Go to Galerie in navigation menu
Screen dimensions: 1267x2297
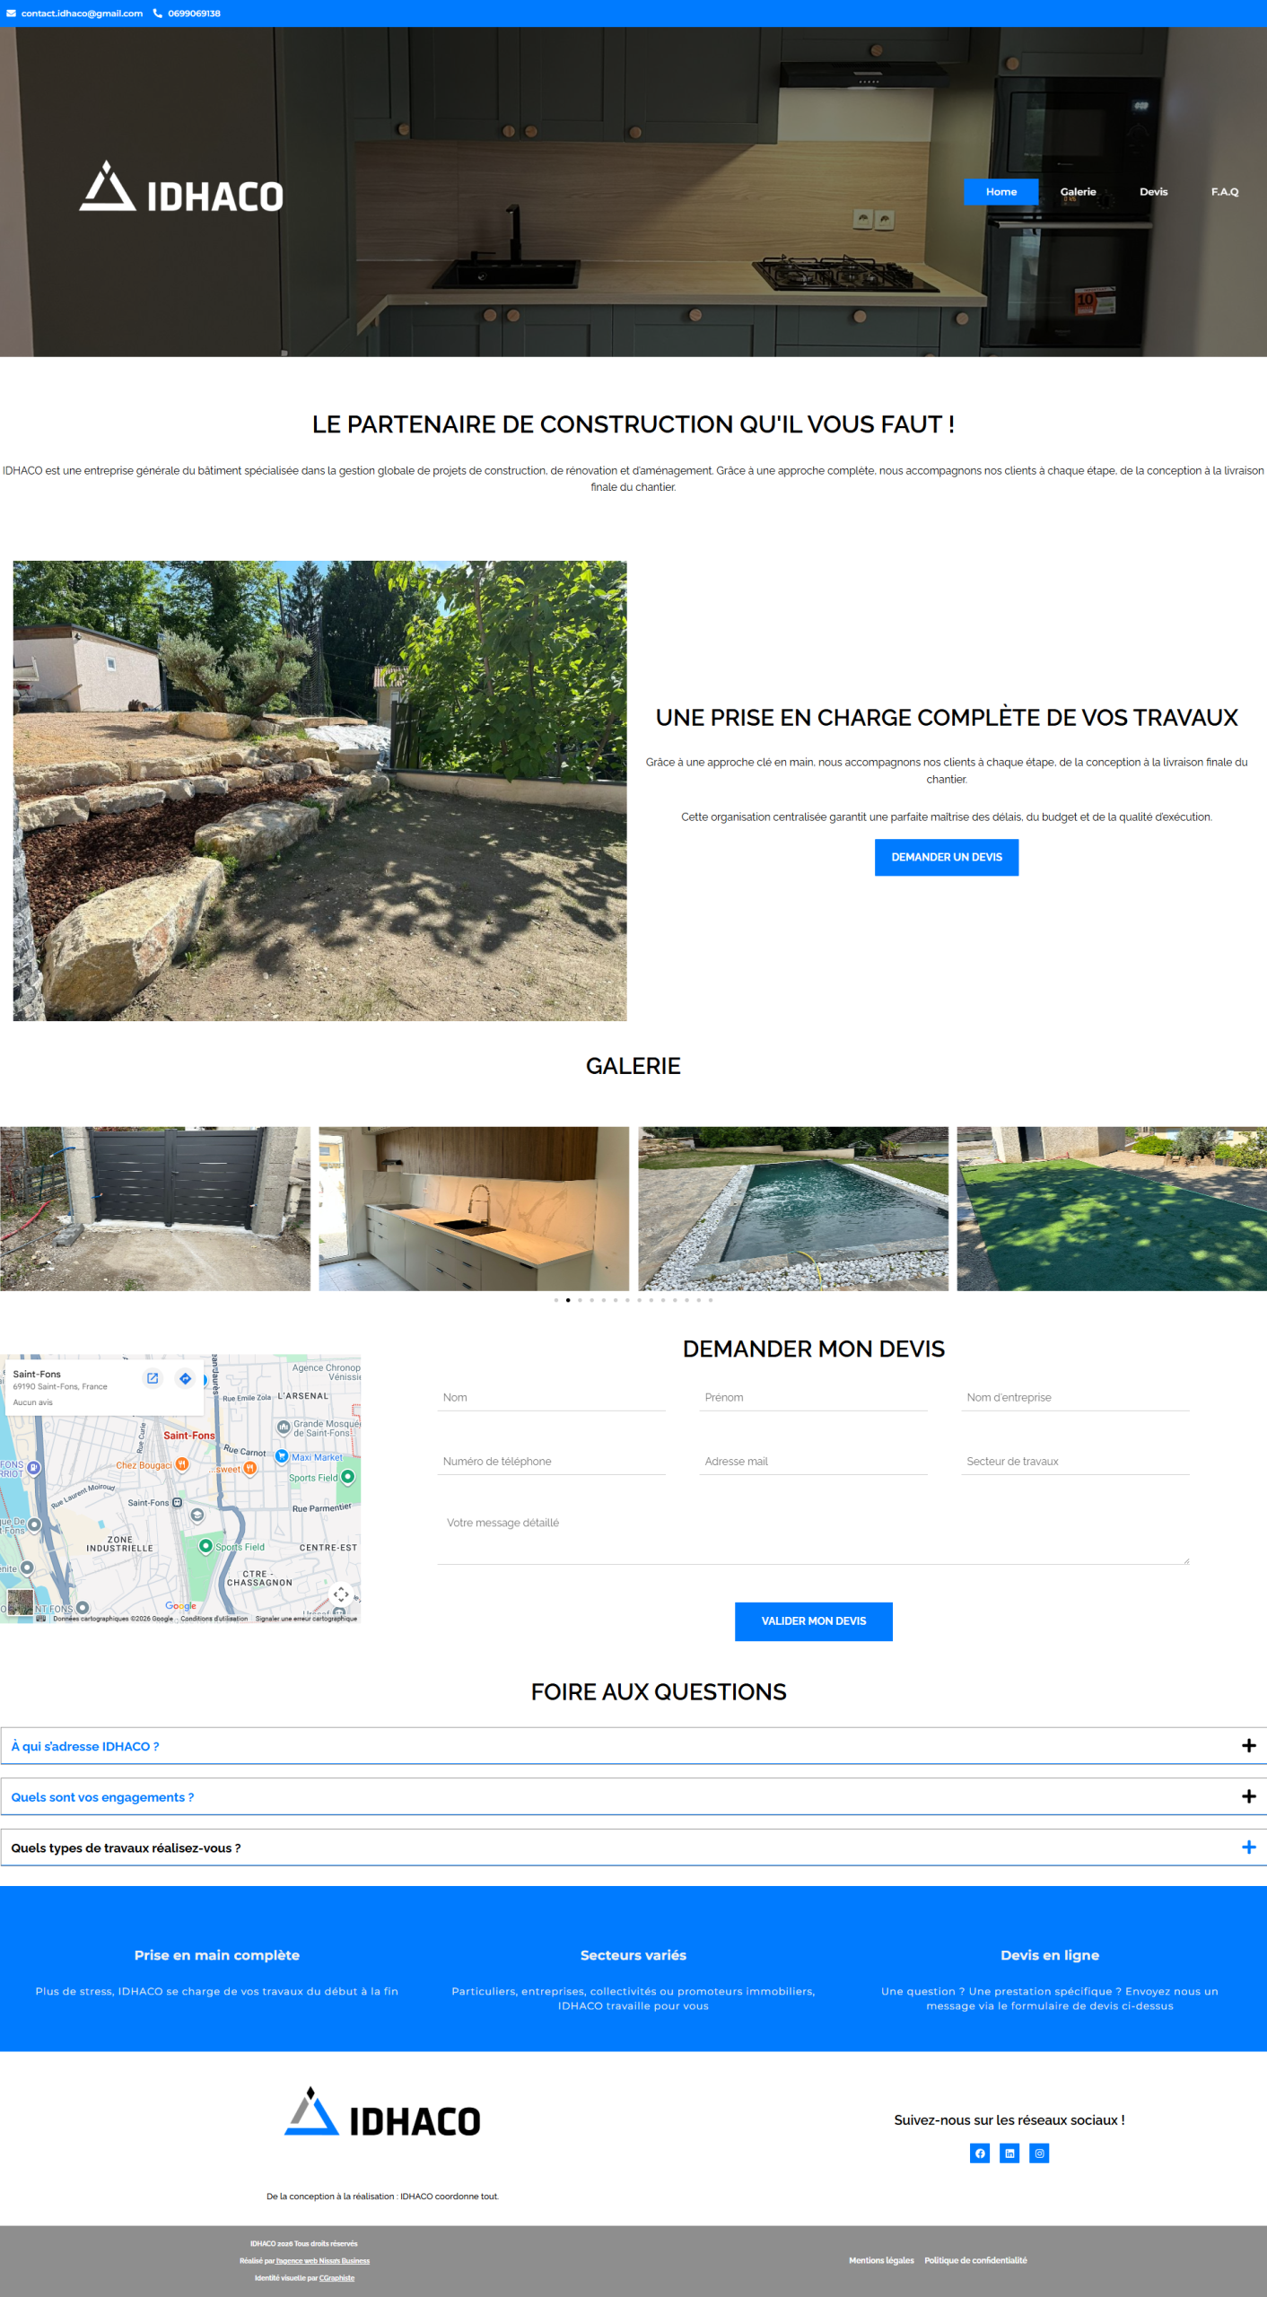click(1078, 191)
